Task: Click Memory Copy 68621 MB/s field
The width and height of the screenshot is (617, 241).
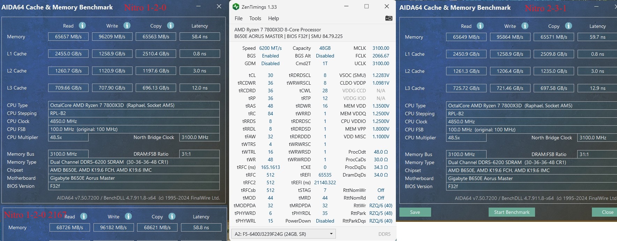Action: tap(157, 227)
